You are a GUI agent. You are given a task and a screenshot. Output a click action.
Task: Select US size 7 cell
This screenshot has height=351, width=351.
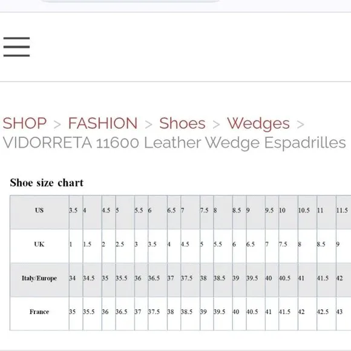pyautogui.click(x=190, y=212)
